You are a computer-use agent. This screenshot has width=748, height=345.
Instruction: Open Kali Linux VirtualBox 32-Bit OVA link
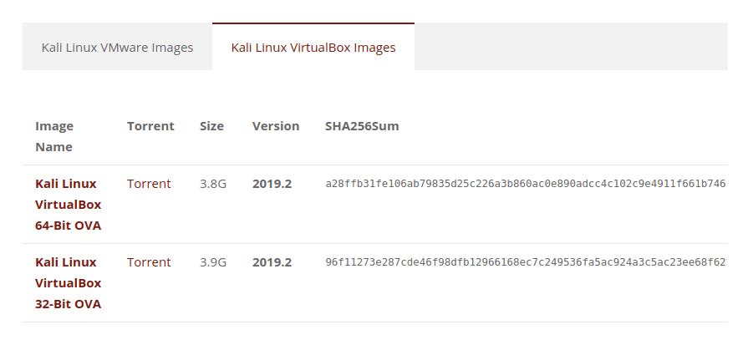pyautogui.click(x=68, y=283)
